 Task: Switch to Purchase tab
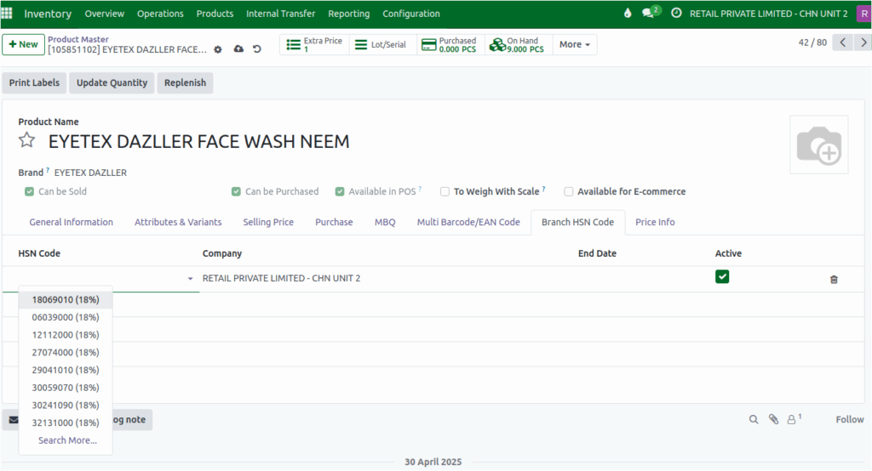point(334,222)
